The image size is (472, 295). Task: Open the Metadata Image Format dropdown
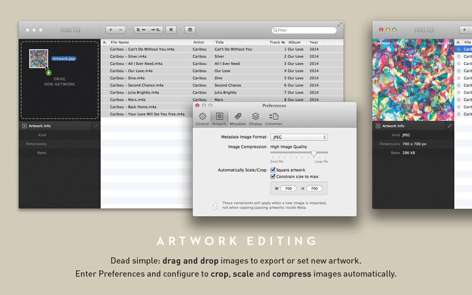[299, 137]
